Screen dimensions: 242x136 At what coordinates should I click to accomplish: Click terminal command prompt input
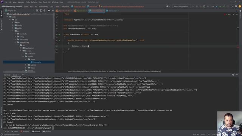point(53,128)
